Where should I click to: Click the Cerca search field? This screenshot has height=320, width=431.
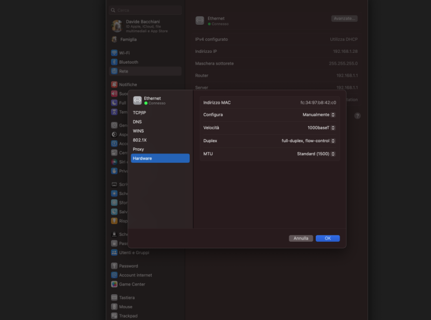(x=146, y=10)
